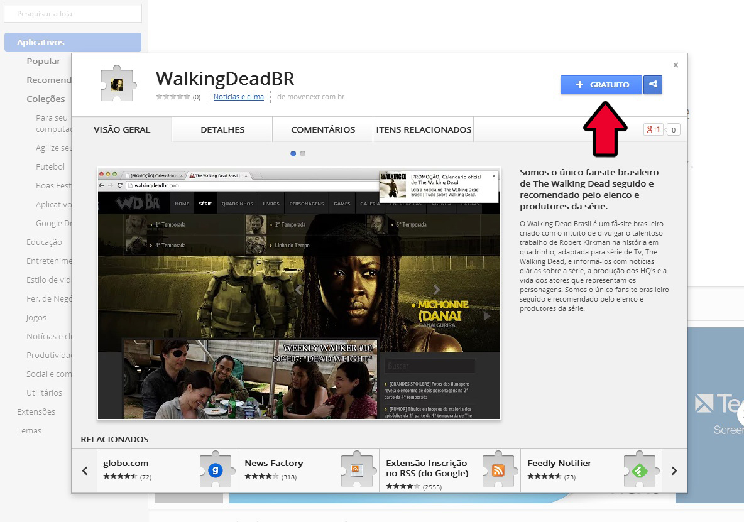Click the share icon next to Gratuito

point(653,85)
